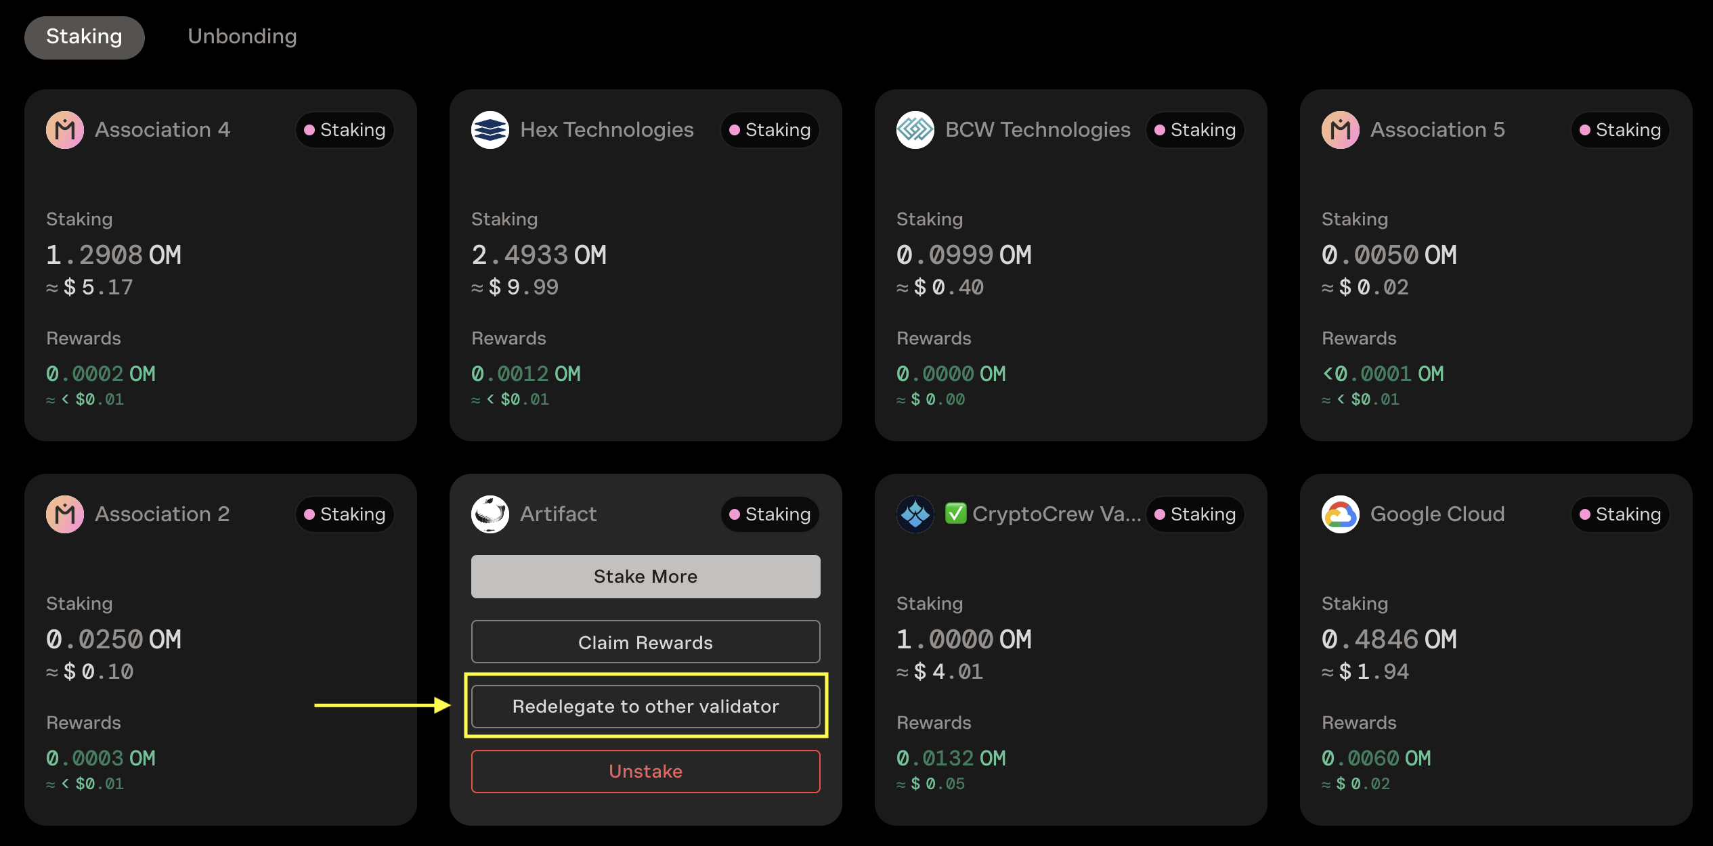This screenshot has height=846, width=1713.
Task: Select the BCW Technologies rewards amount
Action: (951, 374)
